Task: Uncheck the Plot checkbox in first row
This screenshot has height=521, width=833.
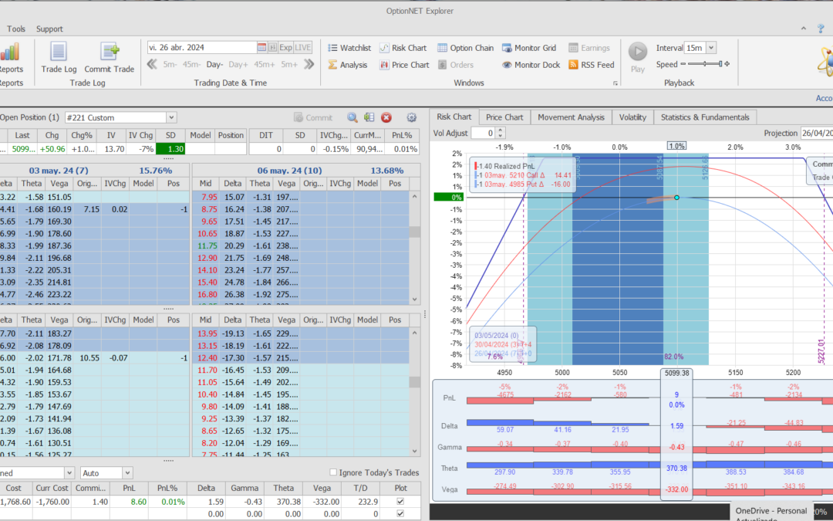Action: [x=399, y=502]
